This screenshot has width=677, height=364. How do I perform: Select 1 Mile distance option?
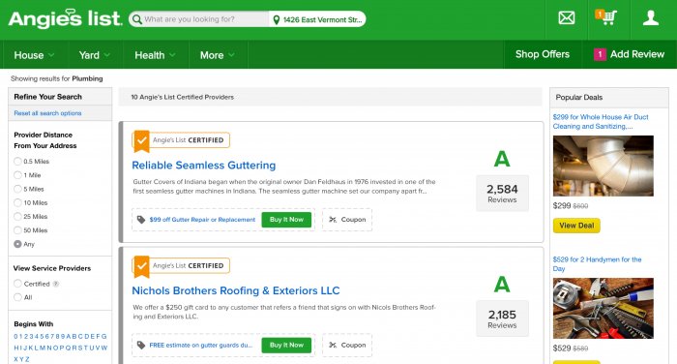point(17,175)
